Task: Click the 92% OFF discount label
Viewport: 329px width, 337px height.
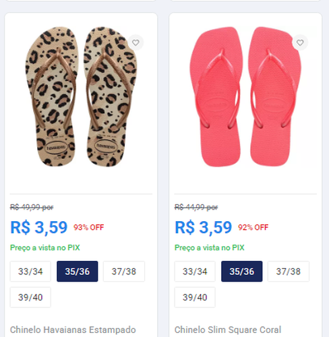Action: tap(253, 227)
